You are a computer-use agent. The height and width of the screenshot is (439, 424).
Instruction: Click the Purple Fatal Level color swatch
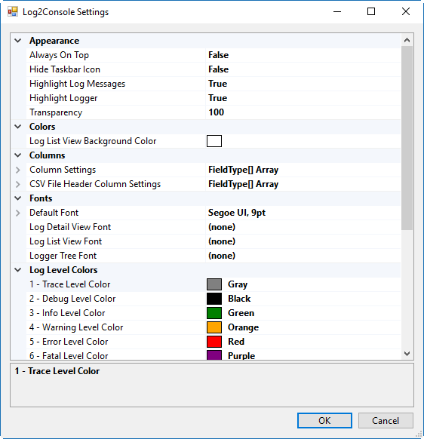coord(214,355)
